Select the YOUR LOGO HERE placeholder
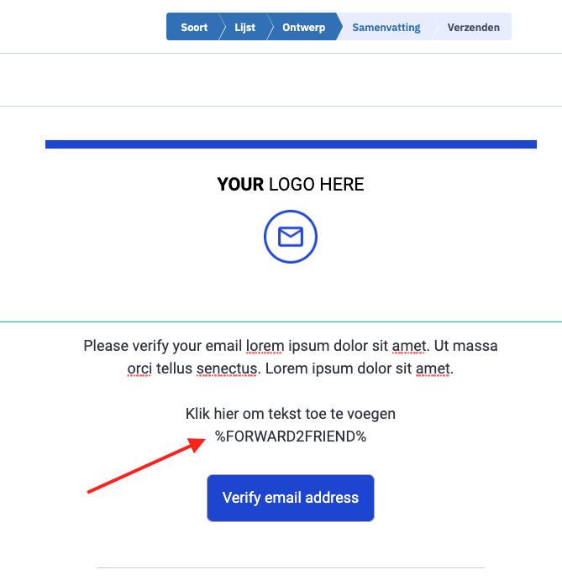 coord(291,184)
